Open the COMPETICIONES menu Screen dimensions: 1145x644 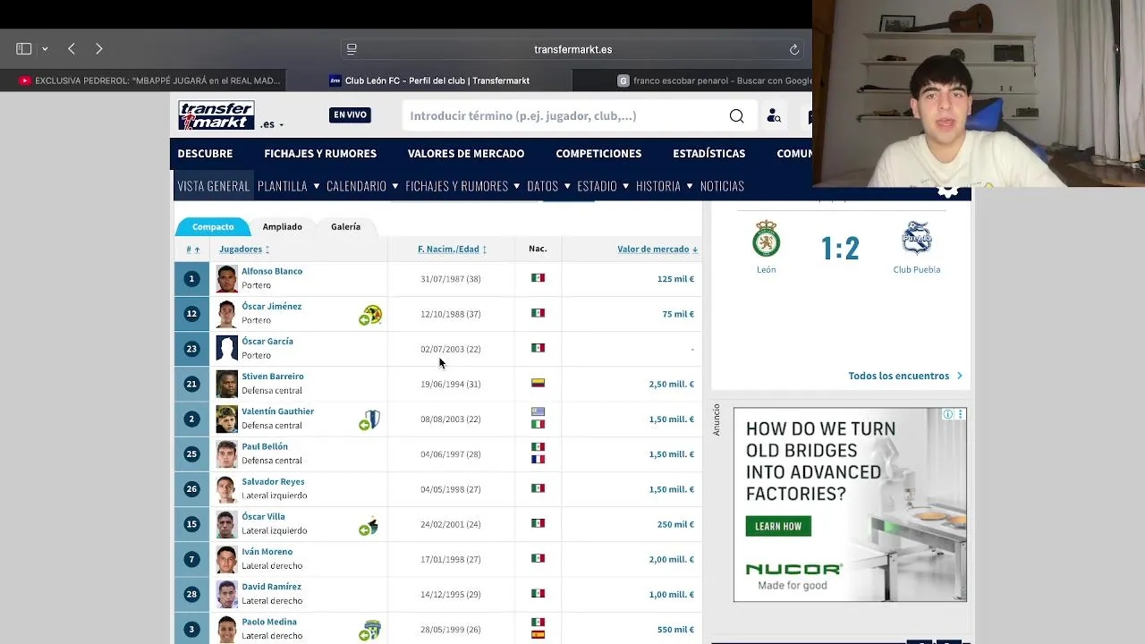coord(598,154)
